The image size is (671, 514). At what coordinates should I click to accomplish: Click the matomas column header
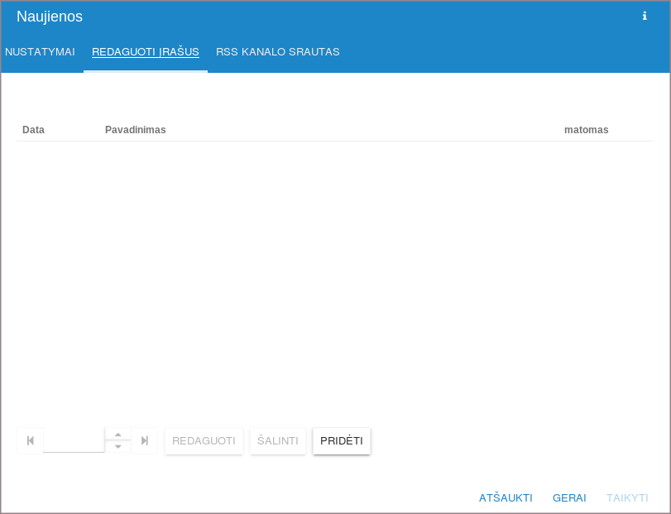tap(586, 130)
